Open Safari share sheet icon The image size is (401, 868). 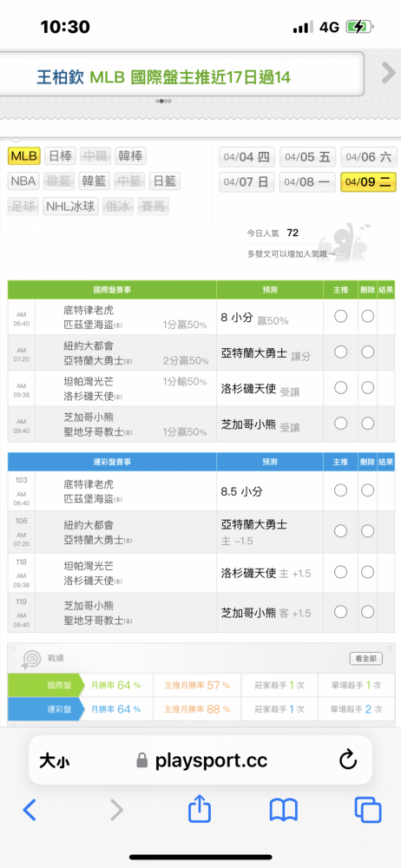pos(200,808)
